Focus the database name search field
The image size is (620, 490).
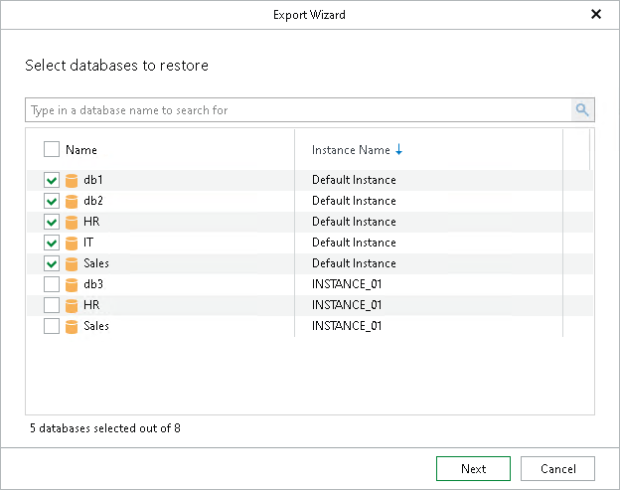298,110
